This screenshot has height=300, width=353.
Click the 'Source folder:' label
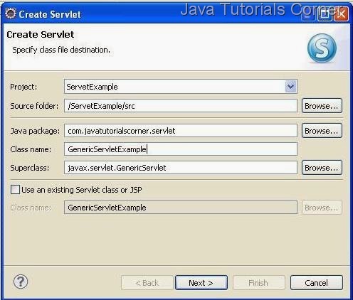(34, 106)
